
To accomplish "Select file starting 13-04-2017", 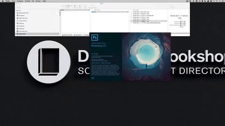I will tap(141, 14).
